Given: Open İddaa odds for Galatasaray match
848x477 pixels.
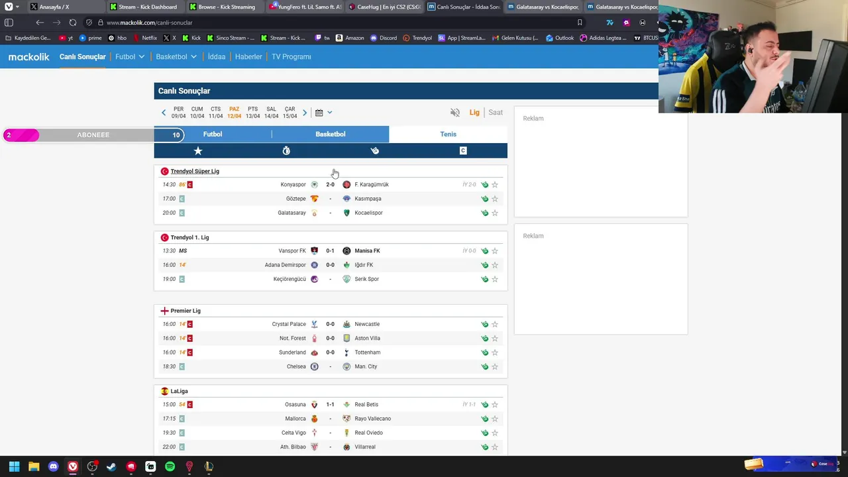Looking at the screenshot, I should tap(484, 213).
